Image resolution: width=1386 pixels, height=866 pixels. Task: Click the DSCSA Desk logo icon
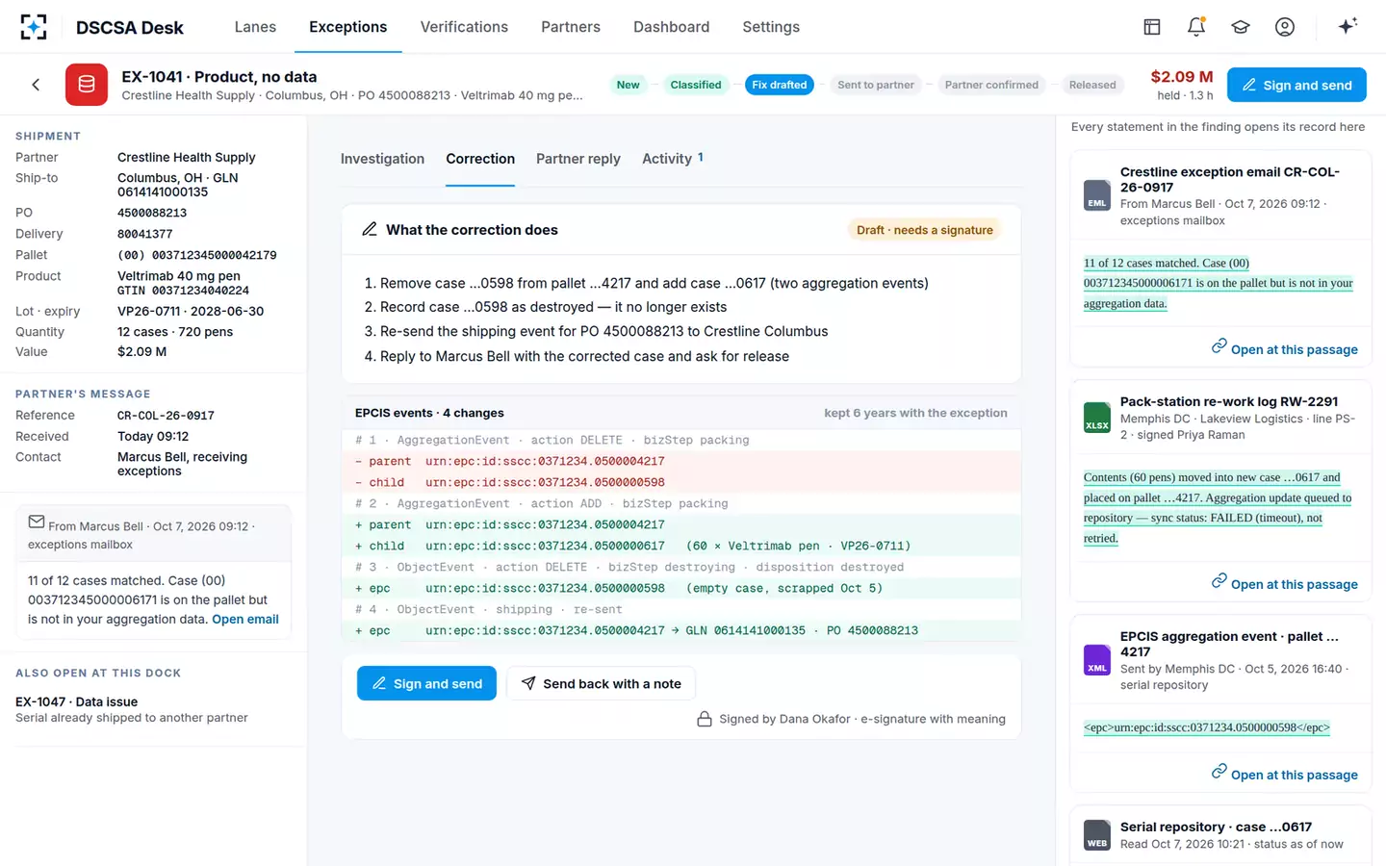[34, 27]
